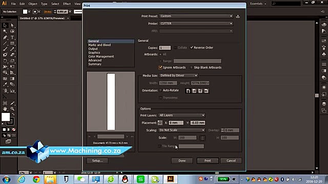
Task: Enable the Skip Blank Artboards checkbox
Action: coord(191,67)
